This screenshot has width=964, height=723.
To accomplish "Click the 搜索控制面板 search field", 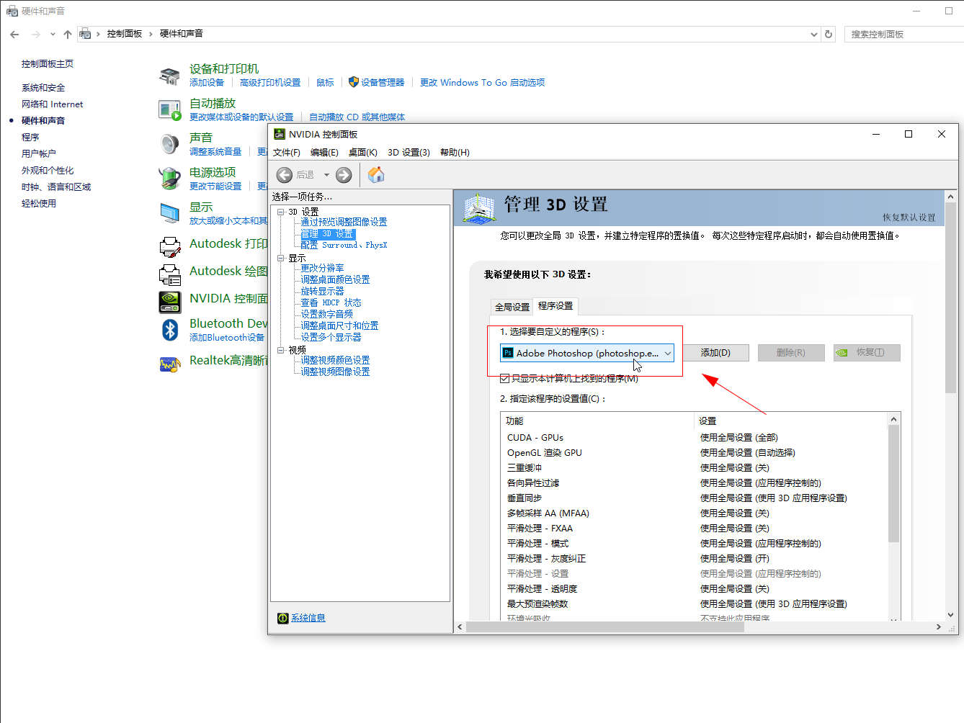I will point(904,34).
